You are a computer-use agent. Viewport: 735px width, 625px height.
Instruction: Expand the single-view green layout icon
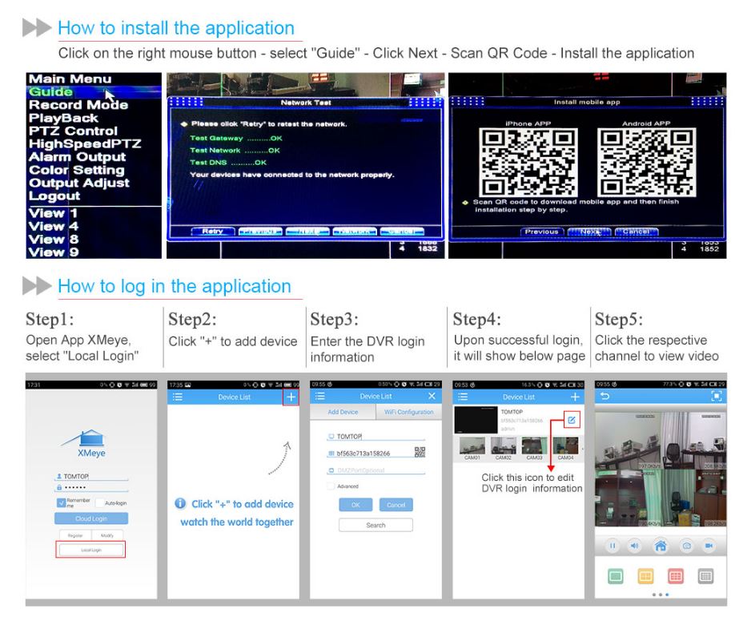(615, 576)
